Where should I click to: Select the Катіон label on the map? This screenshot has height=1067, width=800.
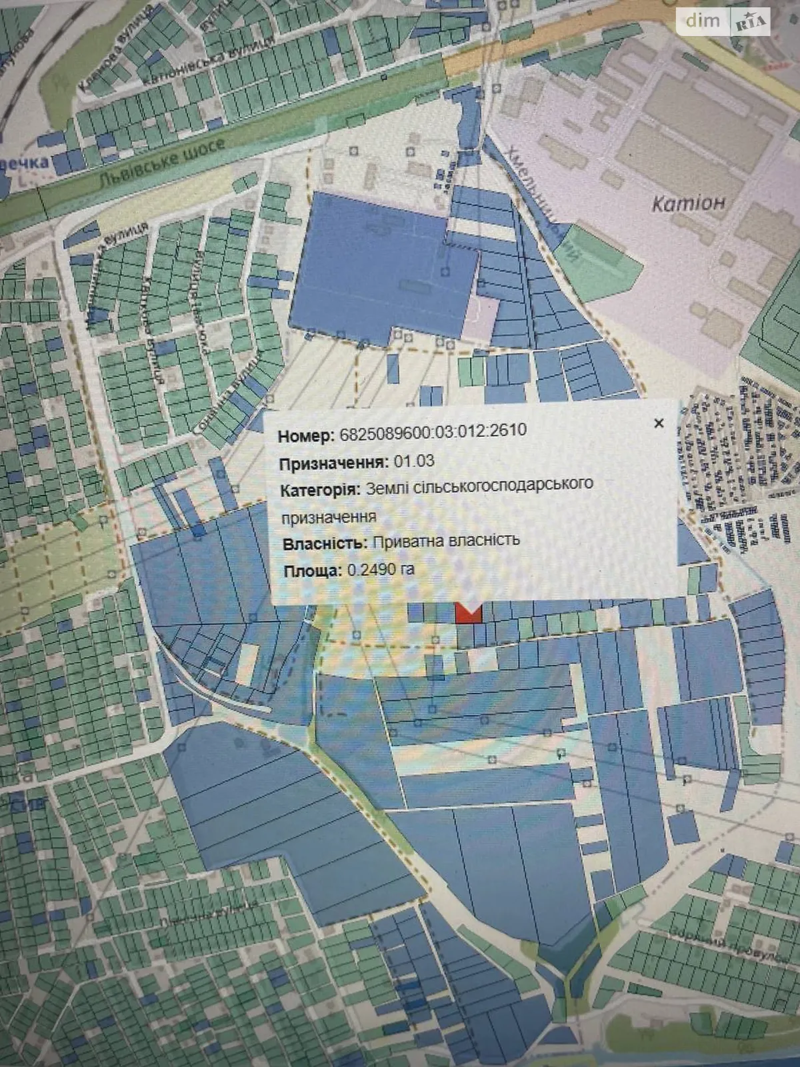point(688,203)
